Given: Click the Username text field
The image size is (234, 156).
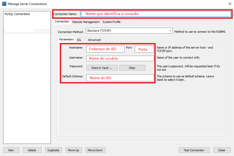Looking at the screenshot, I should [120, 58].
